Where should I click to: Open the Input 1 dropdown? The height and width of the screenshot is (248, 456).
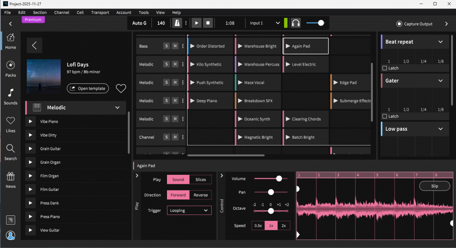tap(265, 23)
